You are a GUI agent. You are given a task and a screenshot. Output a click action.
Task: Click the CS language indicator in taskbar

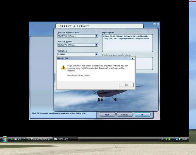pyautogui.click(x=162, y=139)
